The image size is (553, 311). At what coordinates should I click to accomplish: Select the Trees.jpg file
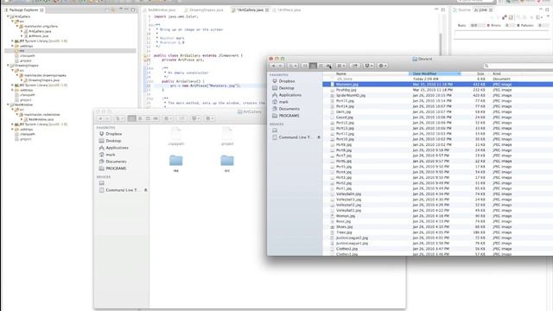344,232
